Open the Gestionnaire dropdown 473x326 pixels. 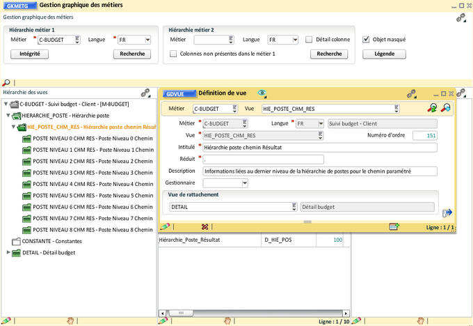click(x=245, y=183)
